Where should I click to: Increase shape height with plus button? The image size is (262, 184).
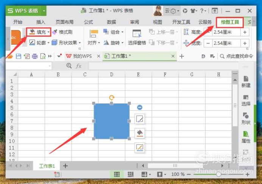click(245, 32)
